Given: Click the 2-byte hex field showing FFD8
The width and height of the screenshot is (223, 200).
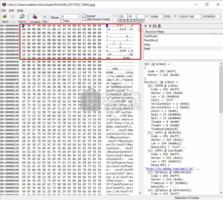Looking at the screenshot, I should click(168, 17).
